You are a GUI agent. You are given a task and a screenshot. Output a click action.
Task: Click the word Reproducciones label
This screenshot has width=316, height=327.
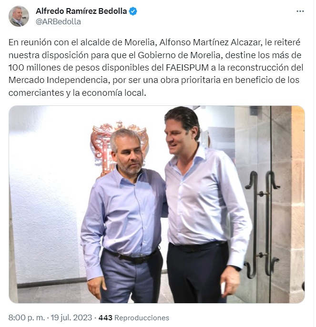click(142, 317)
